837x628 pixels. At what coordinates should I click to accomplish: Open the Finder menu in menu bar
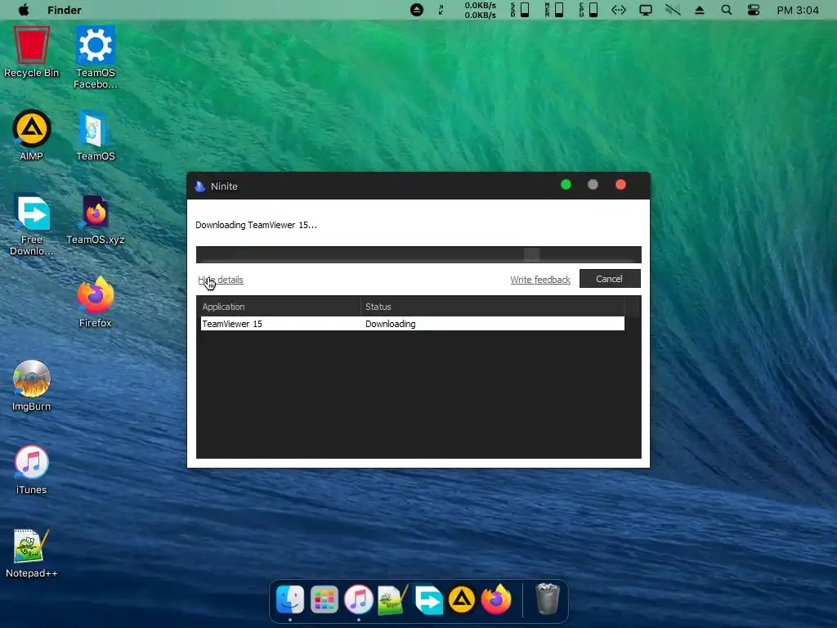point(64,10)
